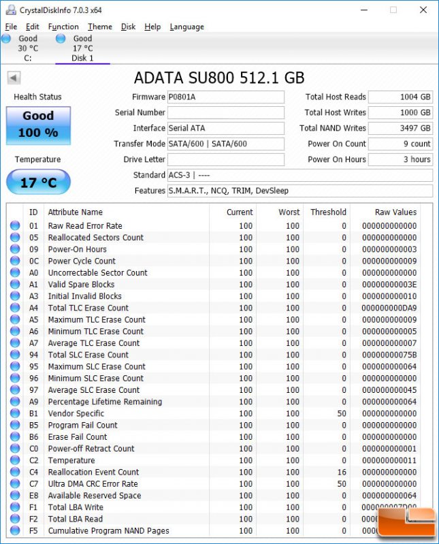The width and height of the screenshot is (439, 544).
Task: Select the Total LBA Write row text
Action: [76, 507]
